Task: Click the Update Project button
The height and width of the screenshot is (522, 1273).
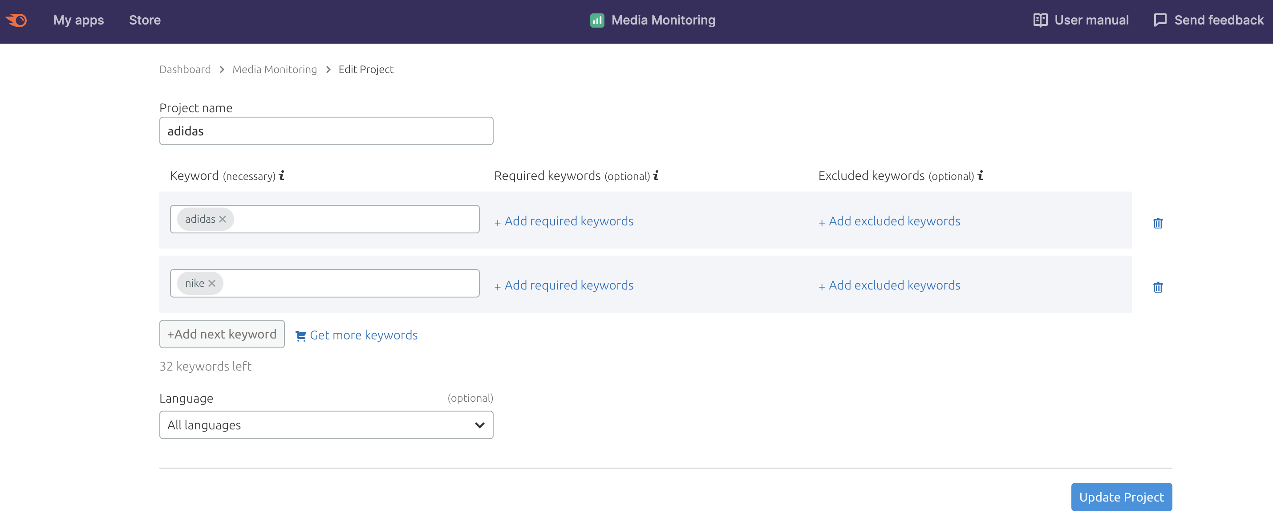Action: coord(1121,497)
